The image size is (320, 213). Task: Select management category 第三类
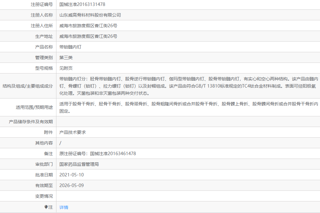point(66,58)
